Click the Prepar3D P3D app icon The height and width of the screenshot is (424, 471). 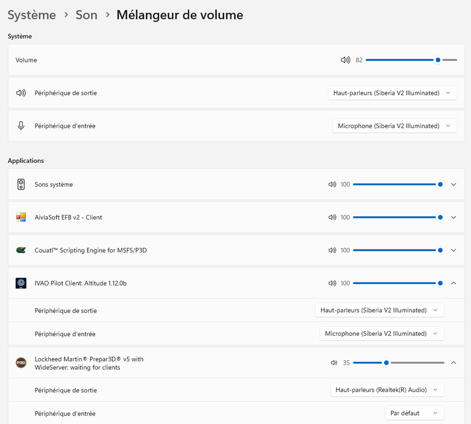coord(21,363)
